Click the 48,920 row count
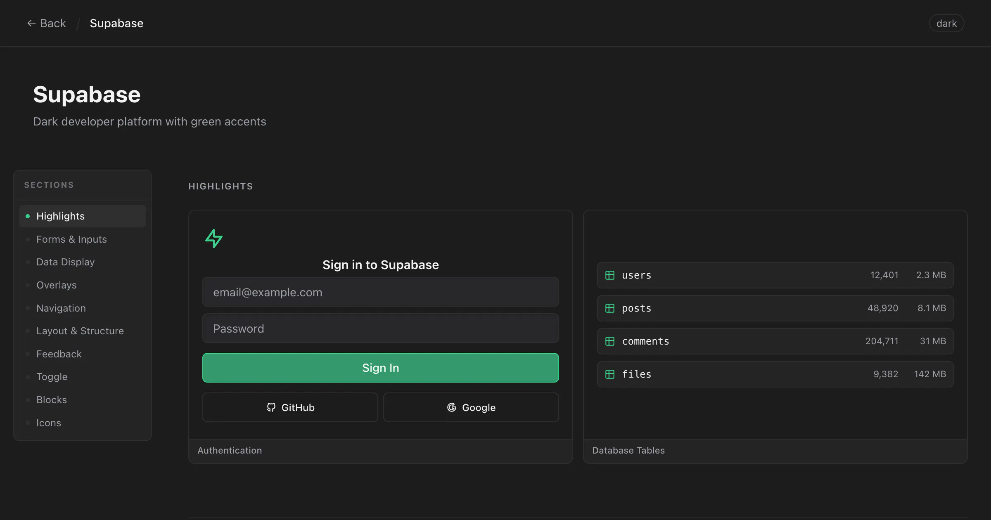 click(883, 308)
